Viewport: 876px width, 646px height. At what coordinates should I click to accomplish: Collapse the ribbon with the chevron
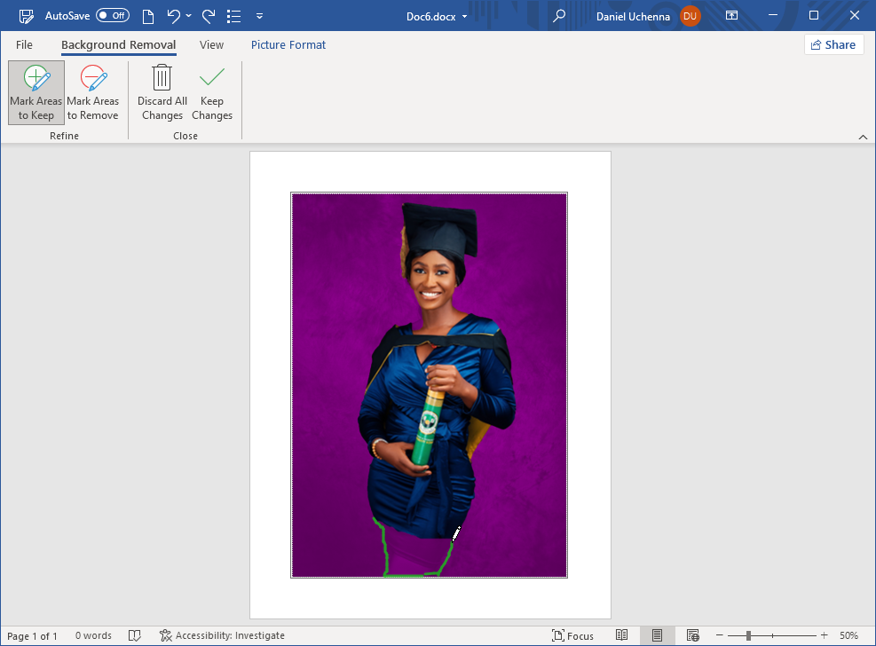(x=863, y=137)
